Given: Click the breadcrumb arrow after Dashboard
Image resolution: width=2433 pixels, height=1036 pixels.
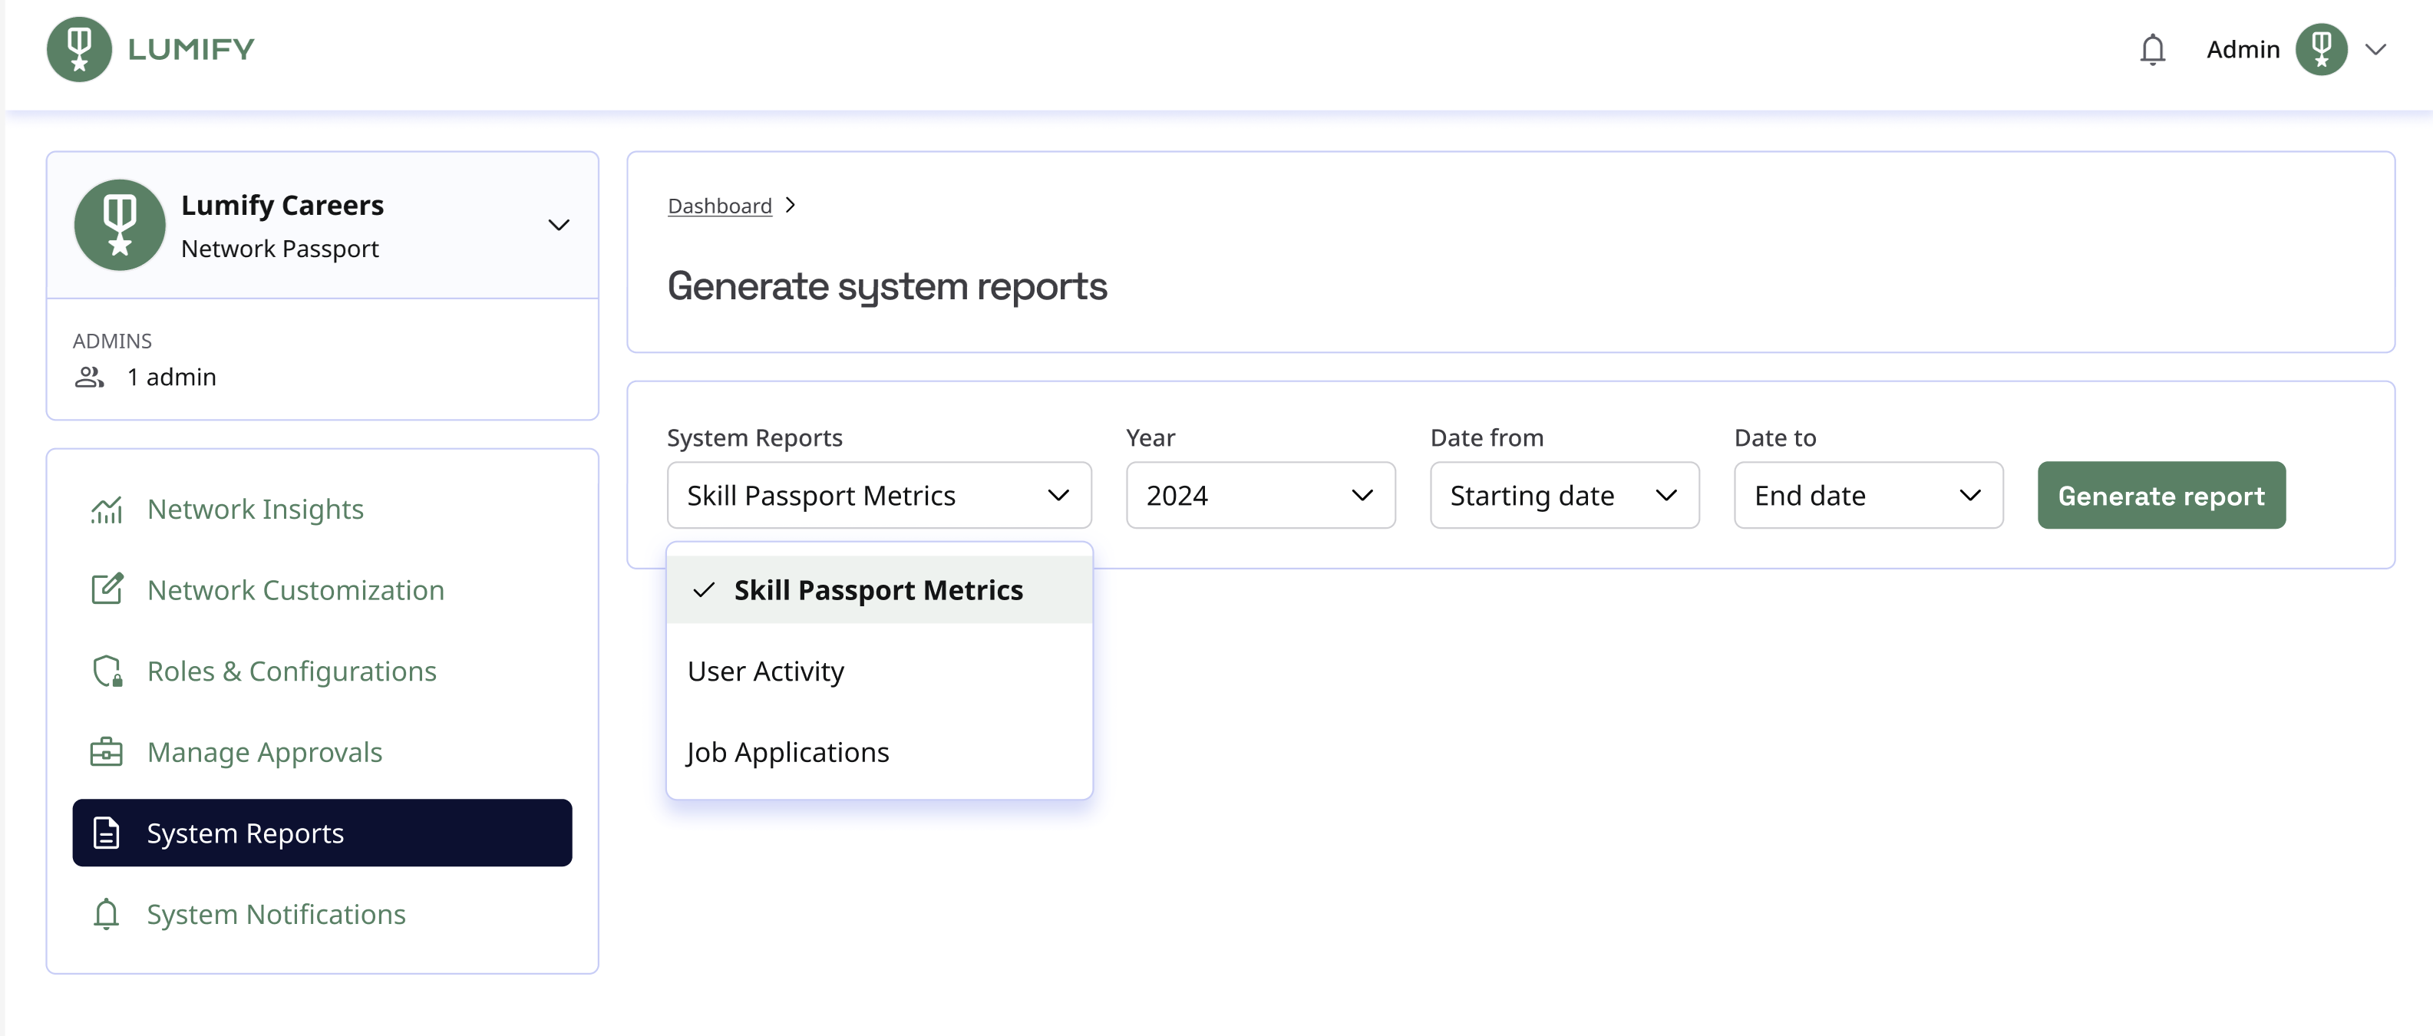Looking at the screenshot, I should [x=791, y=205].
